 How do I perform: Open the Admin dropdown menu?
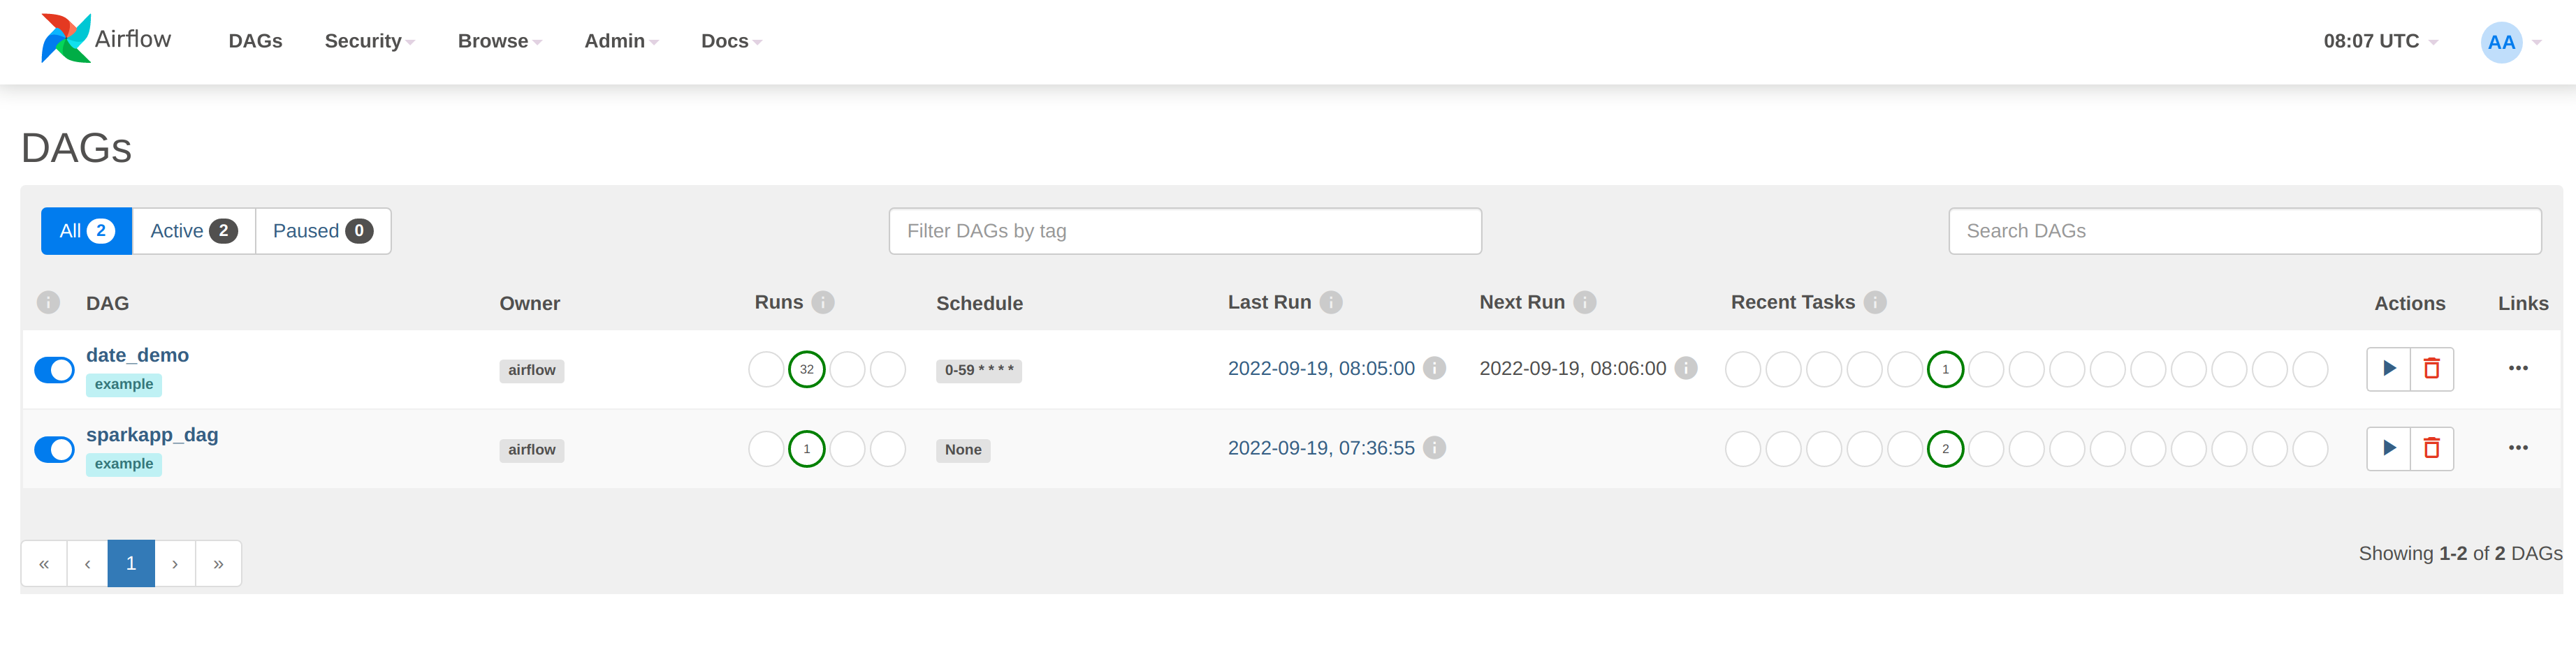pos(620,41)
